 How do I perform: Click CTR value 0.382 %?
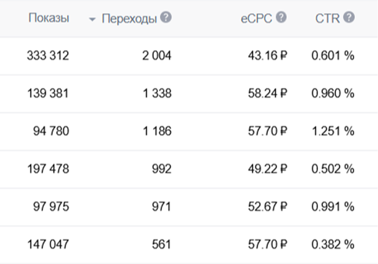point(333,244)
